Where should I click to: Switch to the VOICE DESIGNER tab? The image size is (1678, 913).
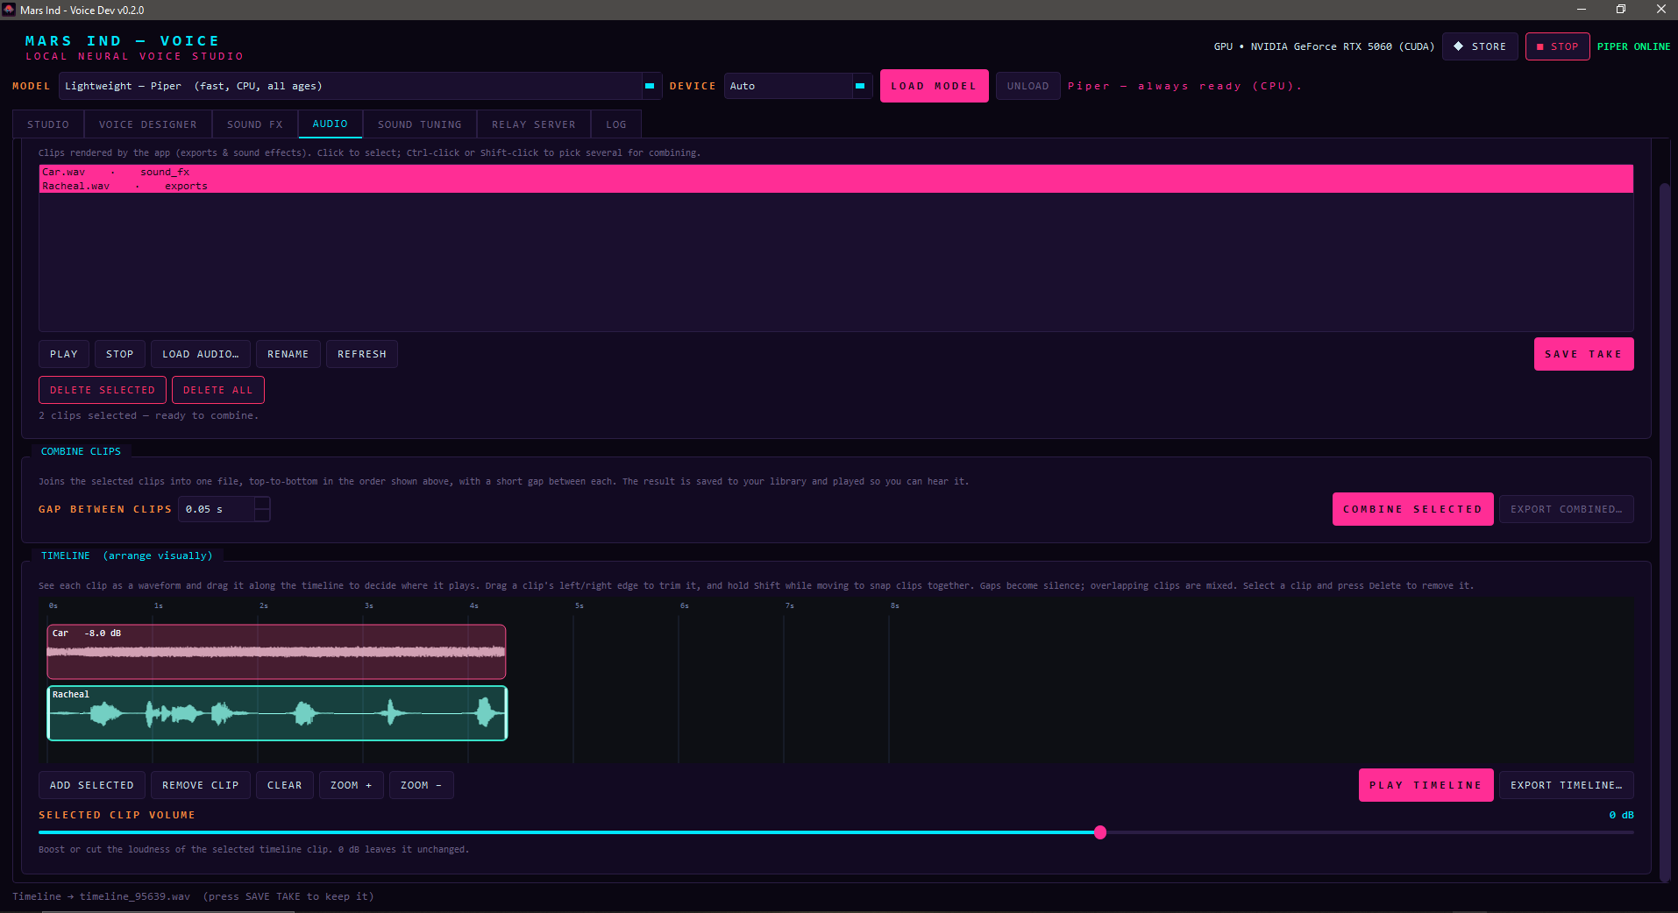point(148,124)
